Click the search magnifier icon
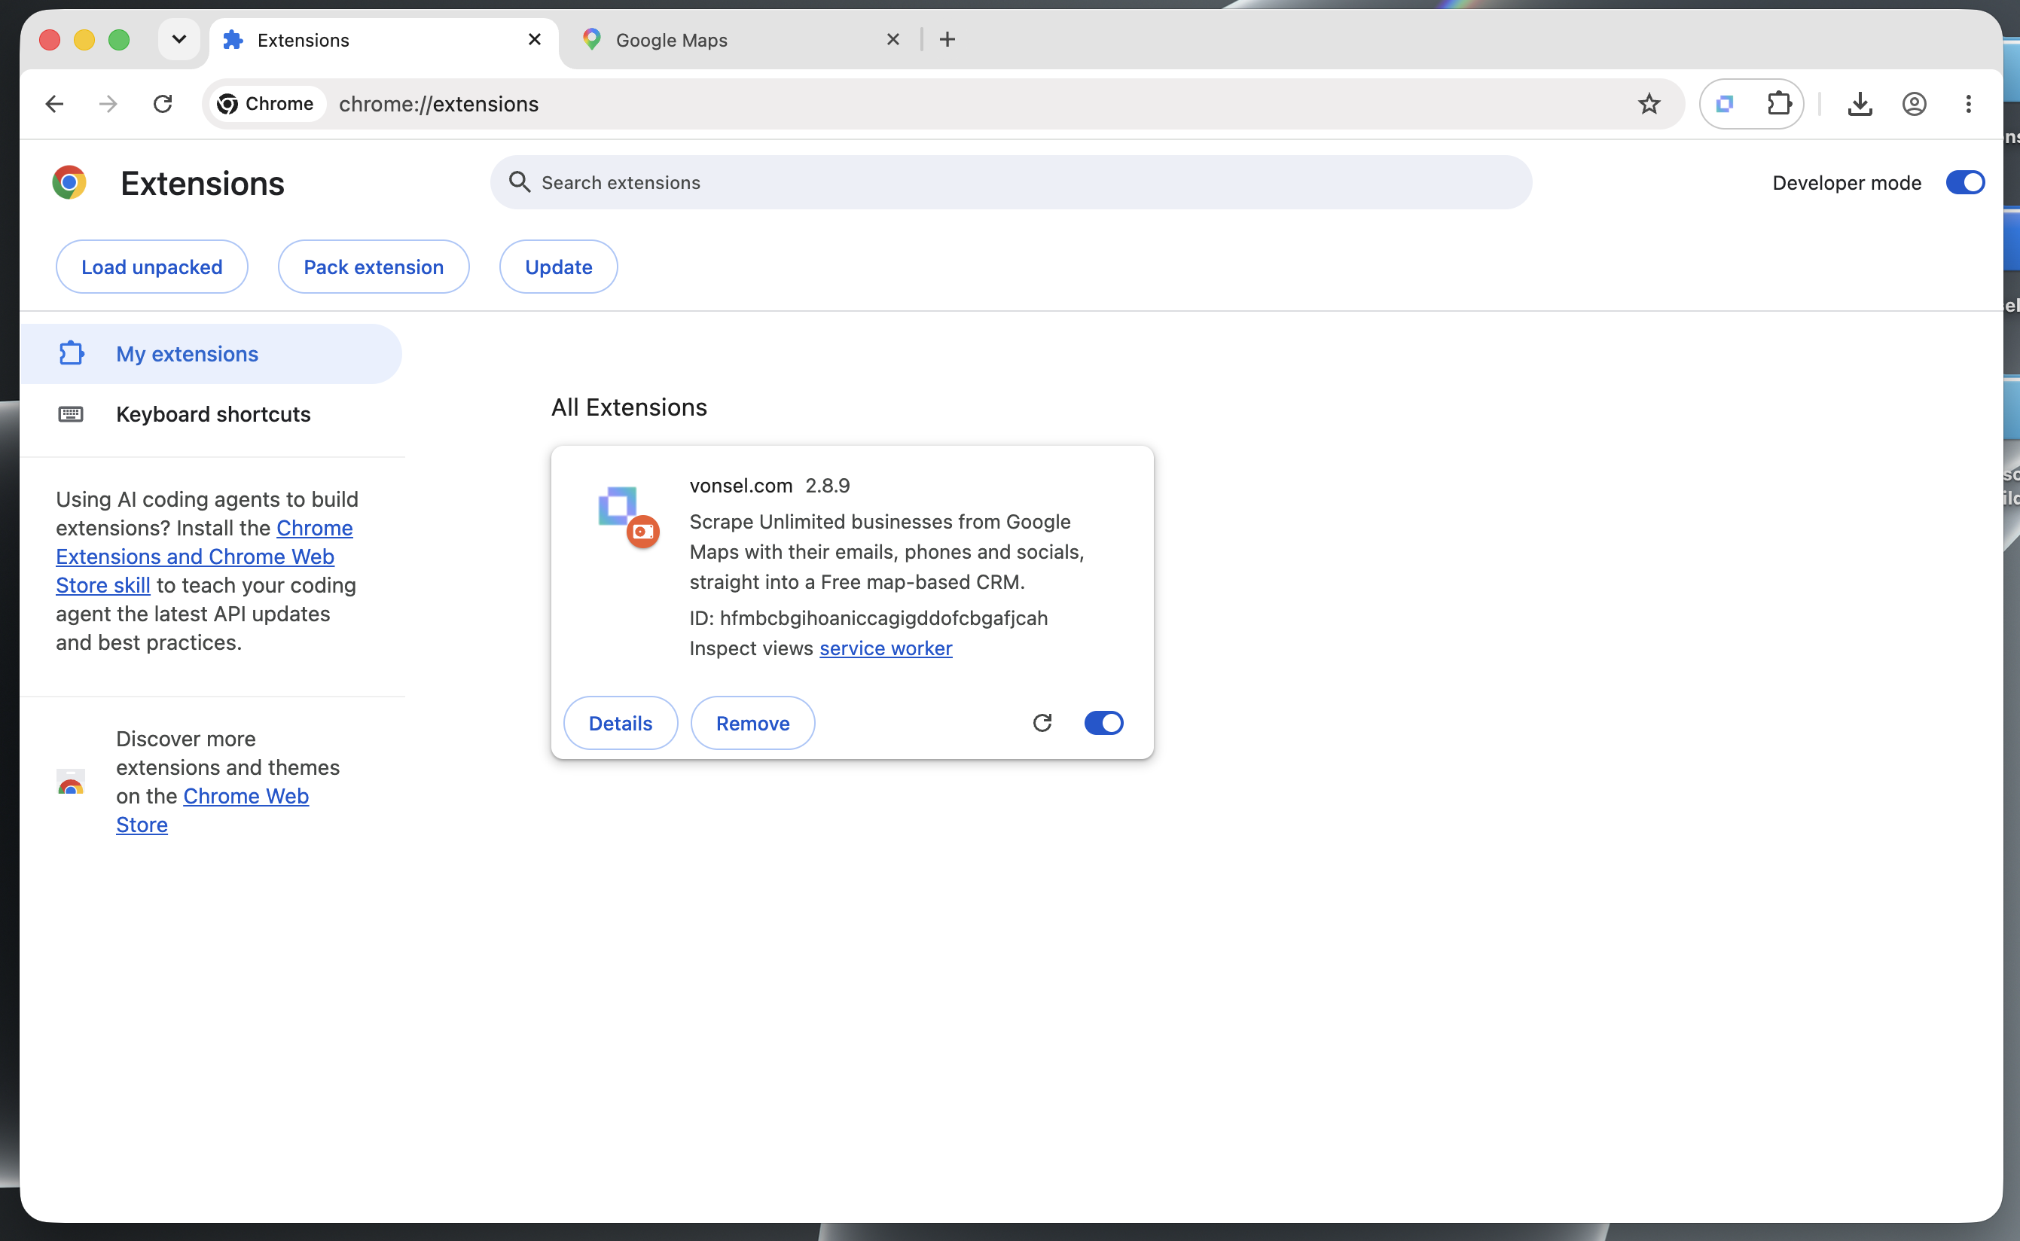The height and width of the screenshot is (1241, 2020). coord(520,182)
